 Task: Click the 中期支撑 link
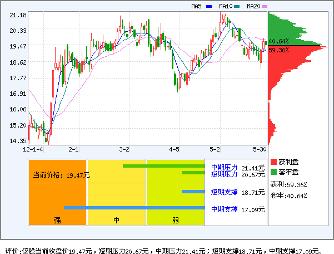[x=224, y=209]
